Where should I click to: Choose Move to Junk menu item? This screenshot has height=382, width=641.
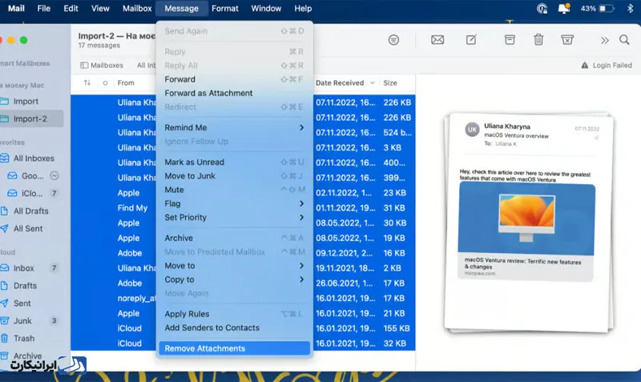pyautogui.click(x=234, y=176)
